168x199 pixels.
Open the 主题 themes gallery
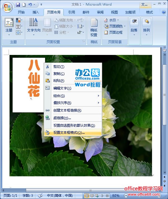(9, 27)
